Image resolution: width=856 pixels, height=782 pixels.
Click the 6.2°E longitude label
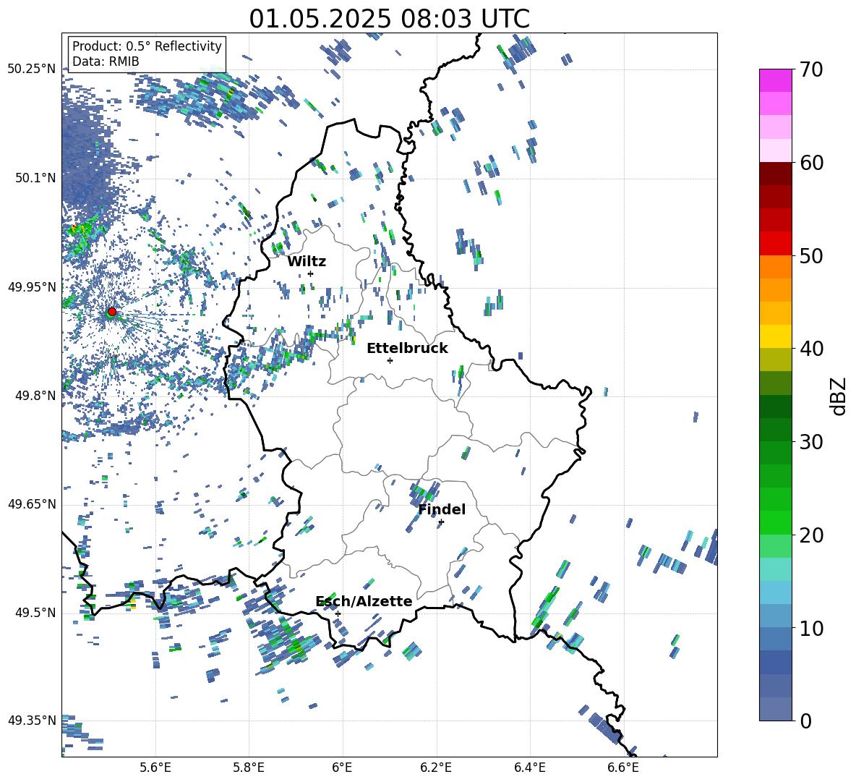pos(436,768)
